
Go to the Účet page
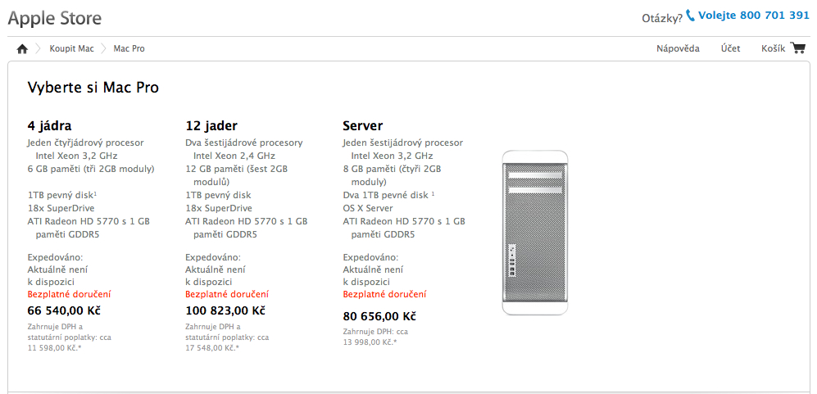[730, 49]
